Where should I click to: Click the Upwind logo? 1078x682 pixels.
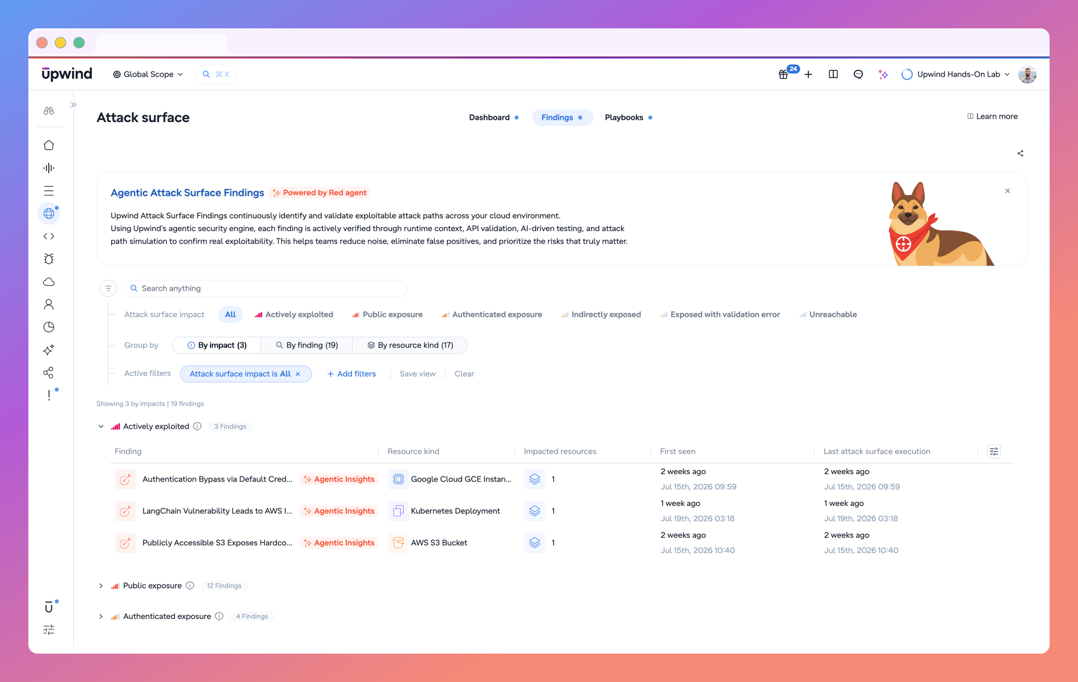(x=67, y=74)
